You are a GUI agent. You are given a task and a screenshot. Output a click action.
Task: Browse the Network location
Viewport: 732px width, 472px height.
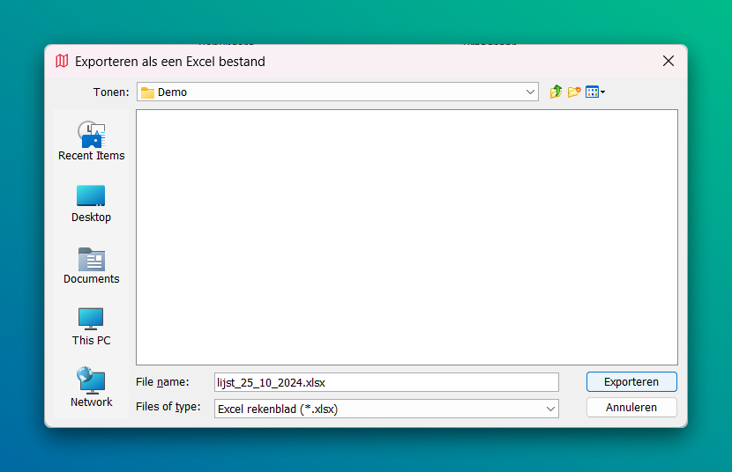coord(92,387)
